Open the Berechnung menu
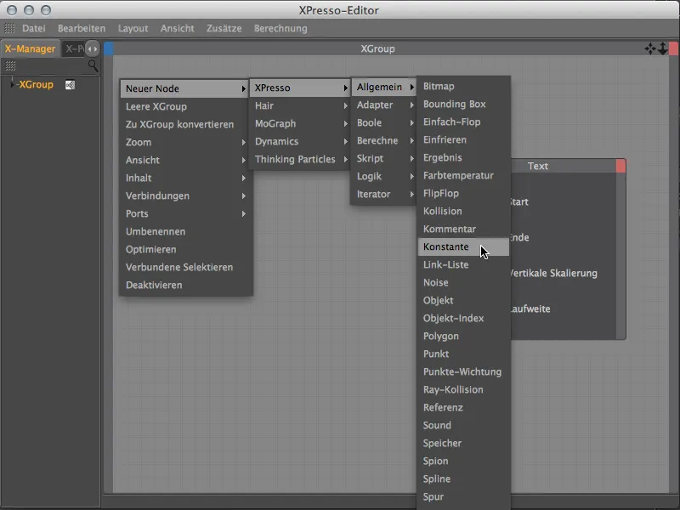 click(x=280, y=28)
